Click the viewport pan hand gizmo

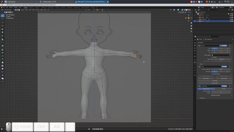coord(191,26)
